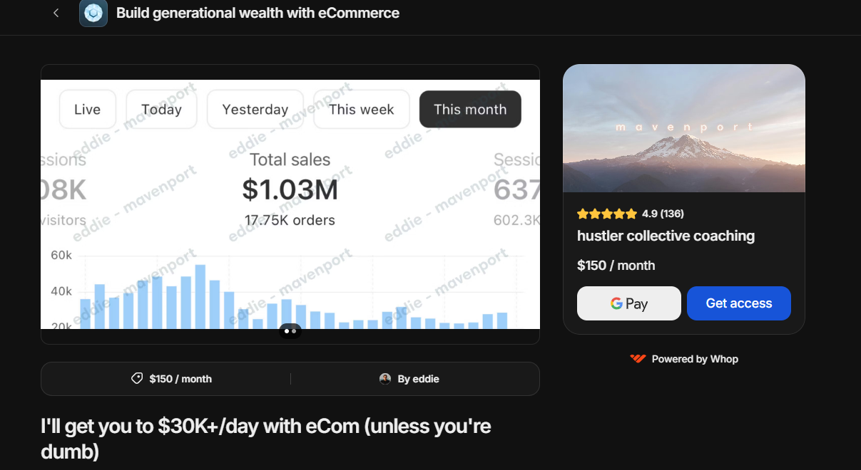Image resolution: width=861 pixels, height=470 pixels.
Task: Open the mavenport cube logo icon
Action: point(93,13)
